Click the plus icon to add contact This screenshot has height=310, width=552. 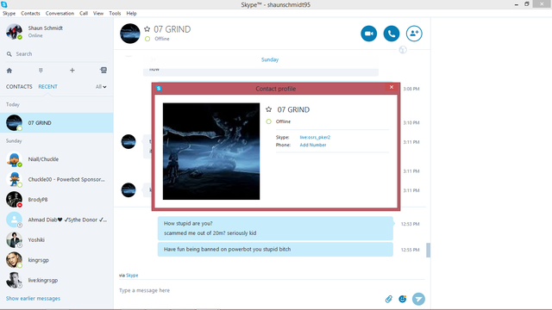(x=72, y=71)
